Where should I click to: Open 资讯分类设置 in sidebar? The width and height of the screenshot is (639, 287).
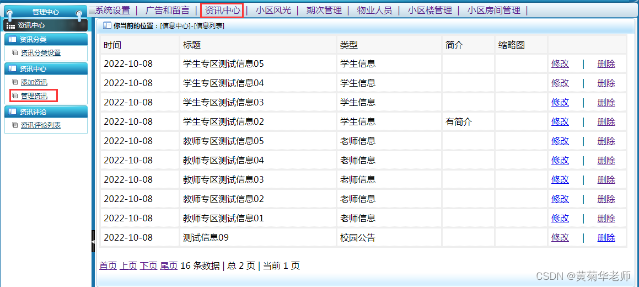pos(41,52)
